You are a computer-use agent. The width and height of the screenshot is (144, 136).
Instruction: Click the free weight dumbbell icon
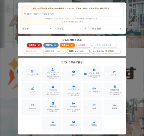[x=94, y=88]
